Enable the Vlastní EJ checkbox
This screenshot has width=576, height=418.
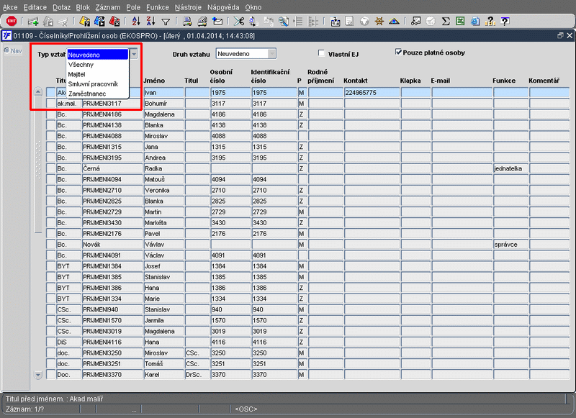(x=322, y=53)
